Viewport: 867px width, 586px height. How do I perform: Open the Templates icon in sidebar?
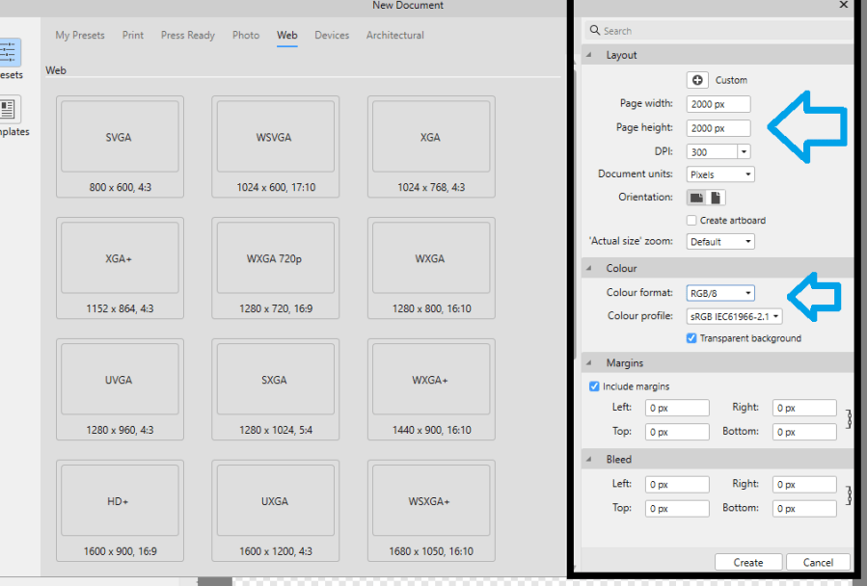point(8,110)
